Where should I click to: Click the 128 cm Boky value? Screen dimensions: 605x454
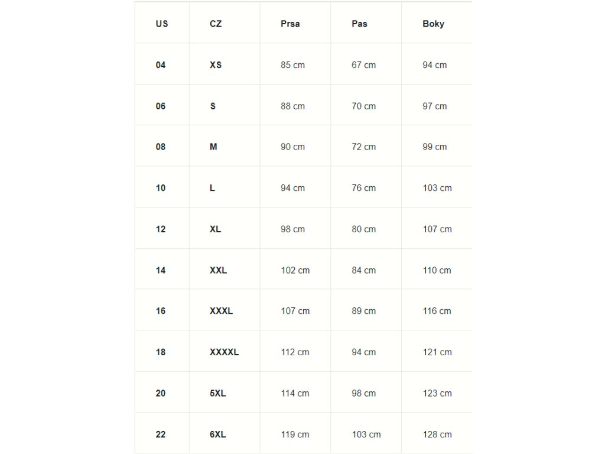click(x=437, y=434)
